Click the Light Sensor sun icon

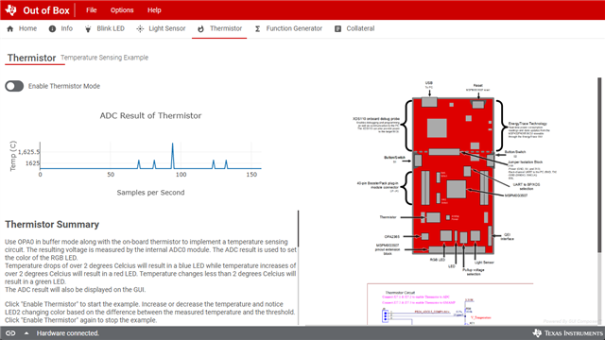click(x=140, y=29)
